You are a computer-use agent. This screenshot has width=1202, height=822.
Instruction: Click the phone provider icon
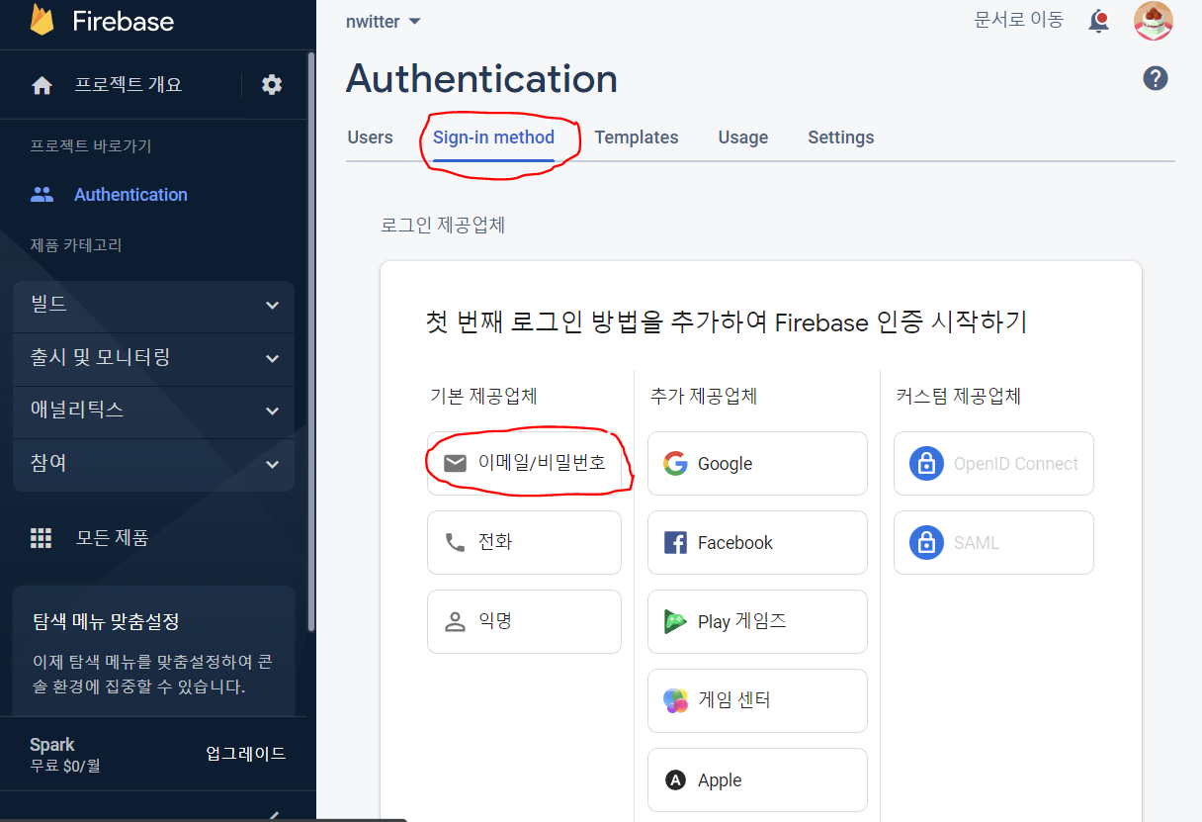[455, 542]
